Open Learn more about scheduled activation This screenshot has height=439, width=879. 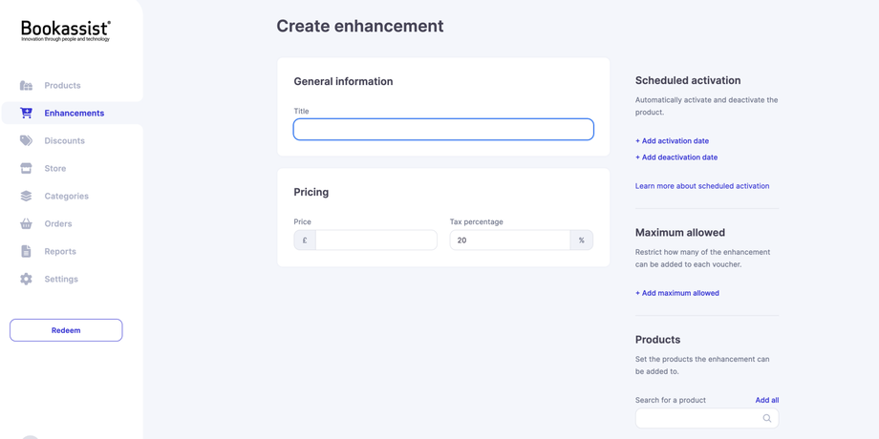point(702,186)
